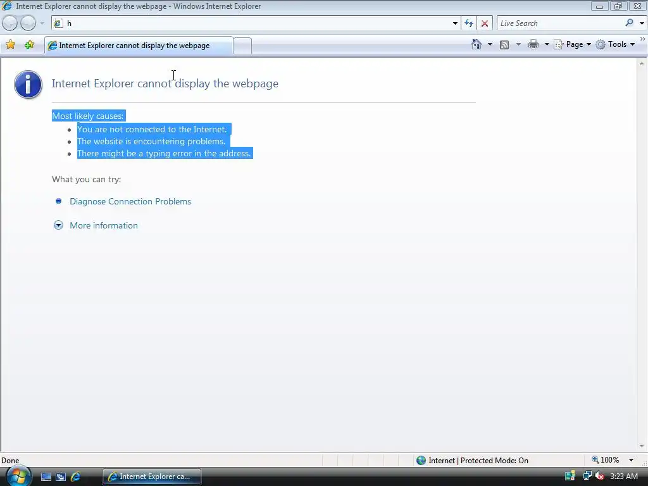Click the Print icon
648x486 pixels.
coord(533,44)
